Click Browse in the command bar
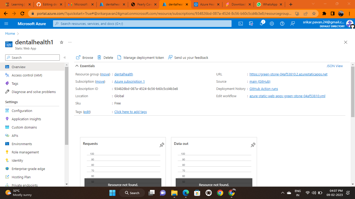Image resolution: width=355 pixels, height=199 pixels. (x=84, y=58)
